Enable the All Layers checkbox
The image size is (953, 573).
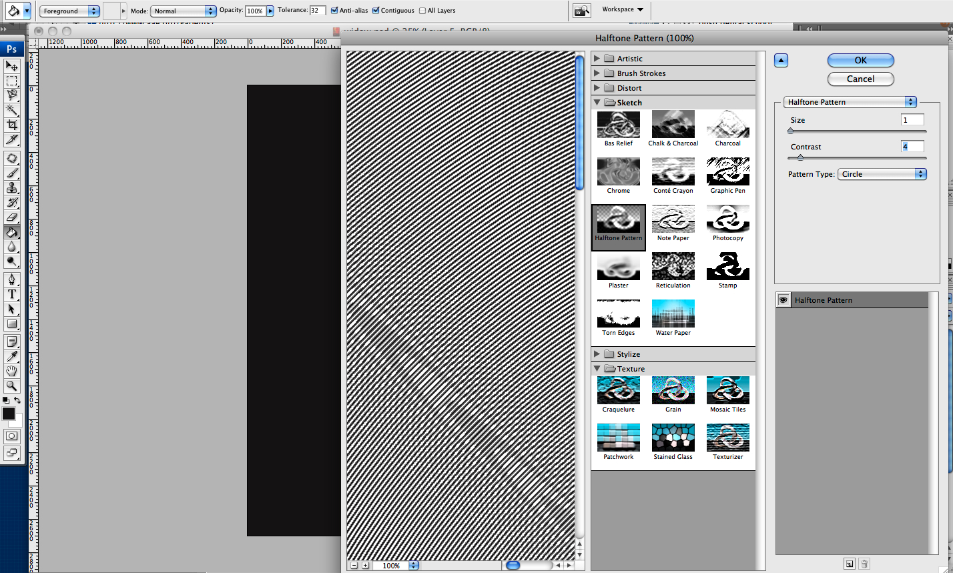tap(422, 11)
